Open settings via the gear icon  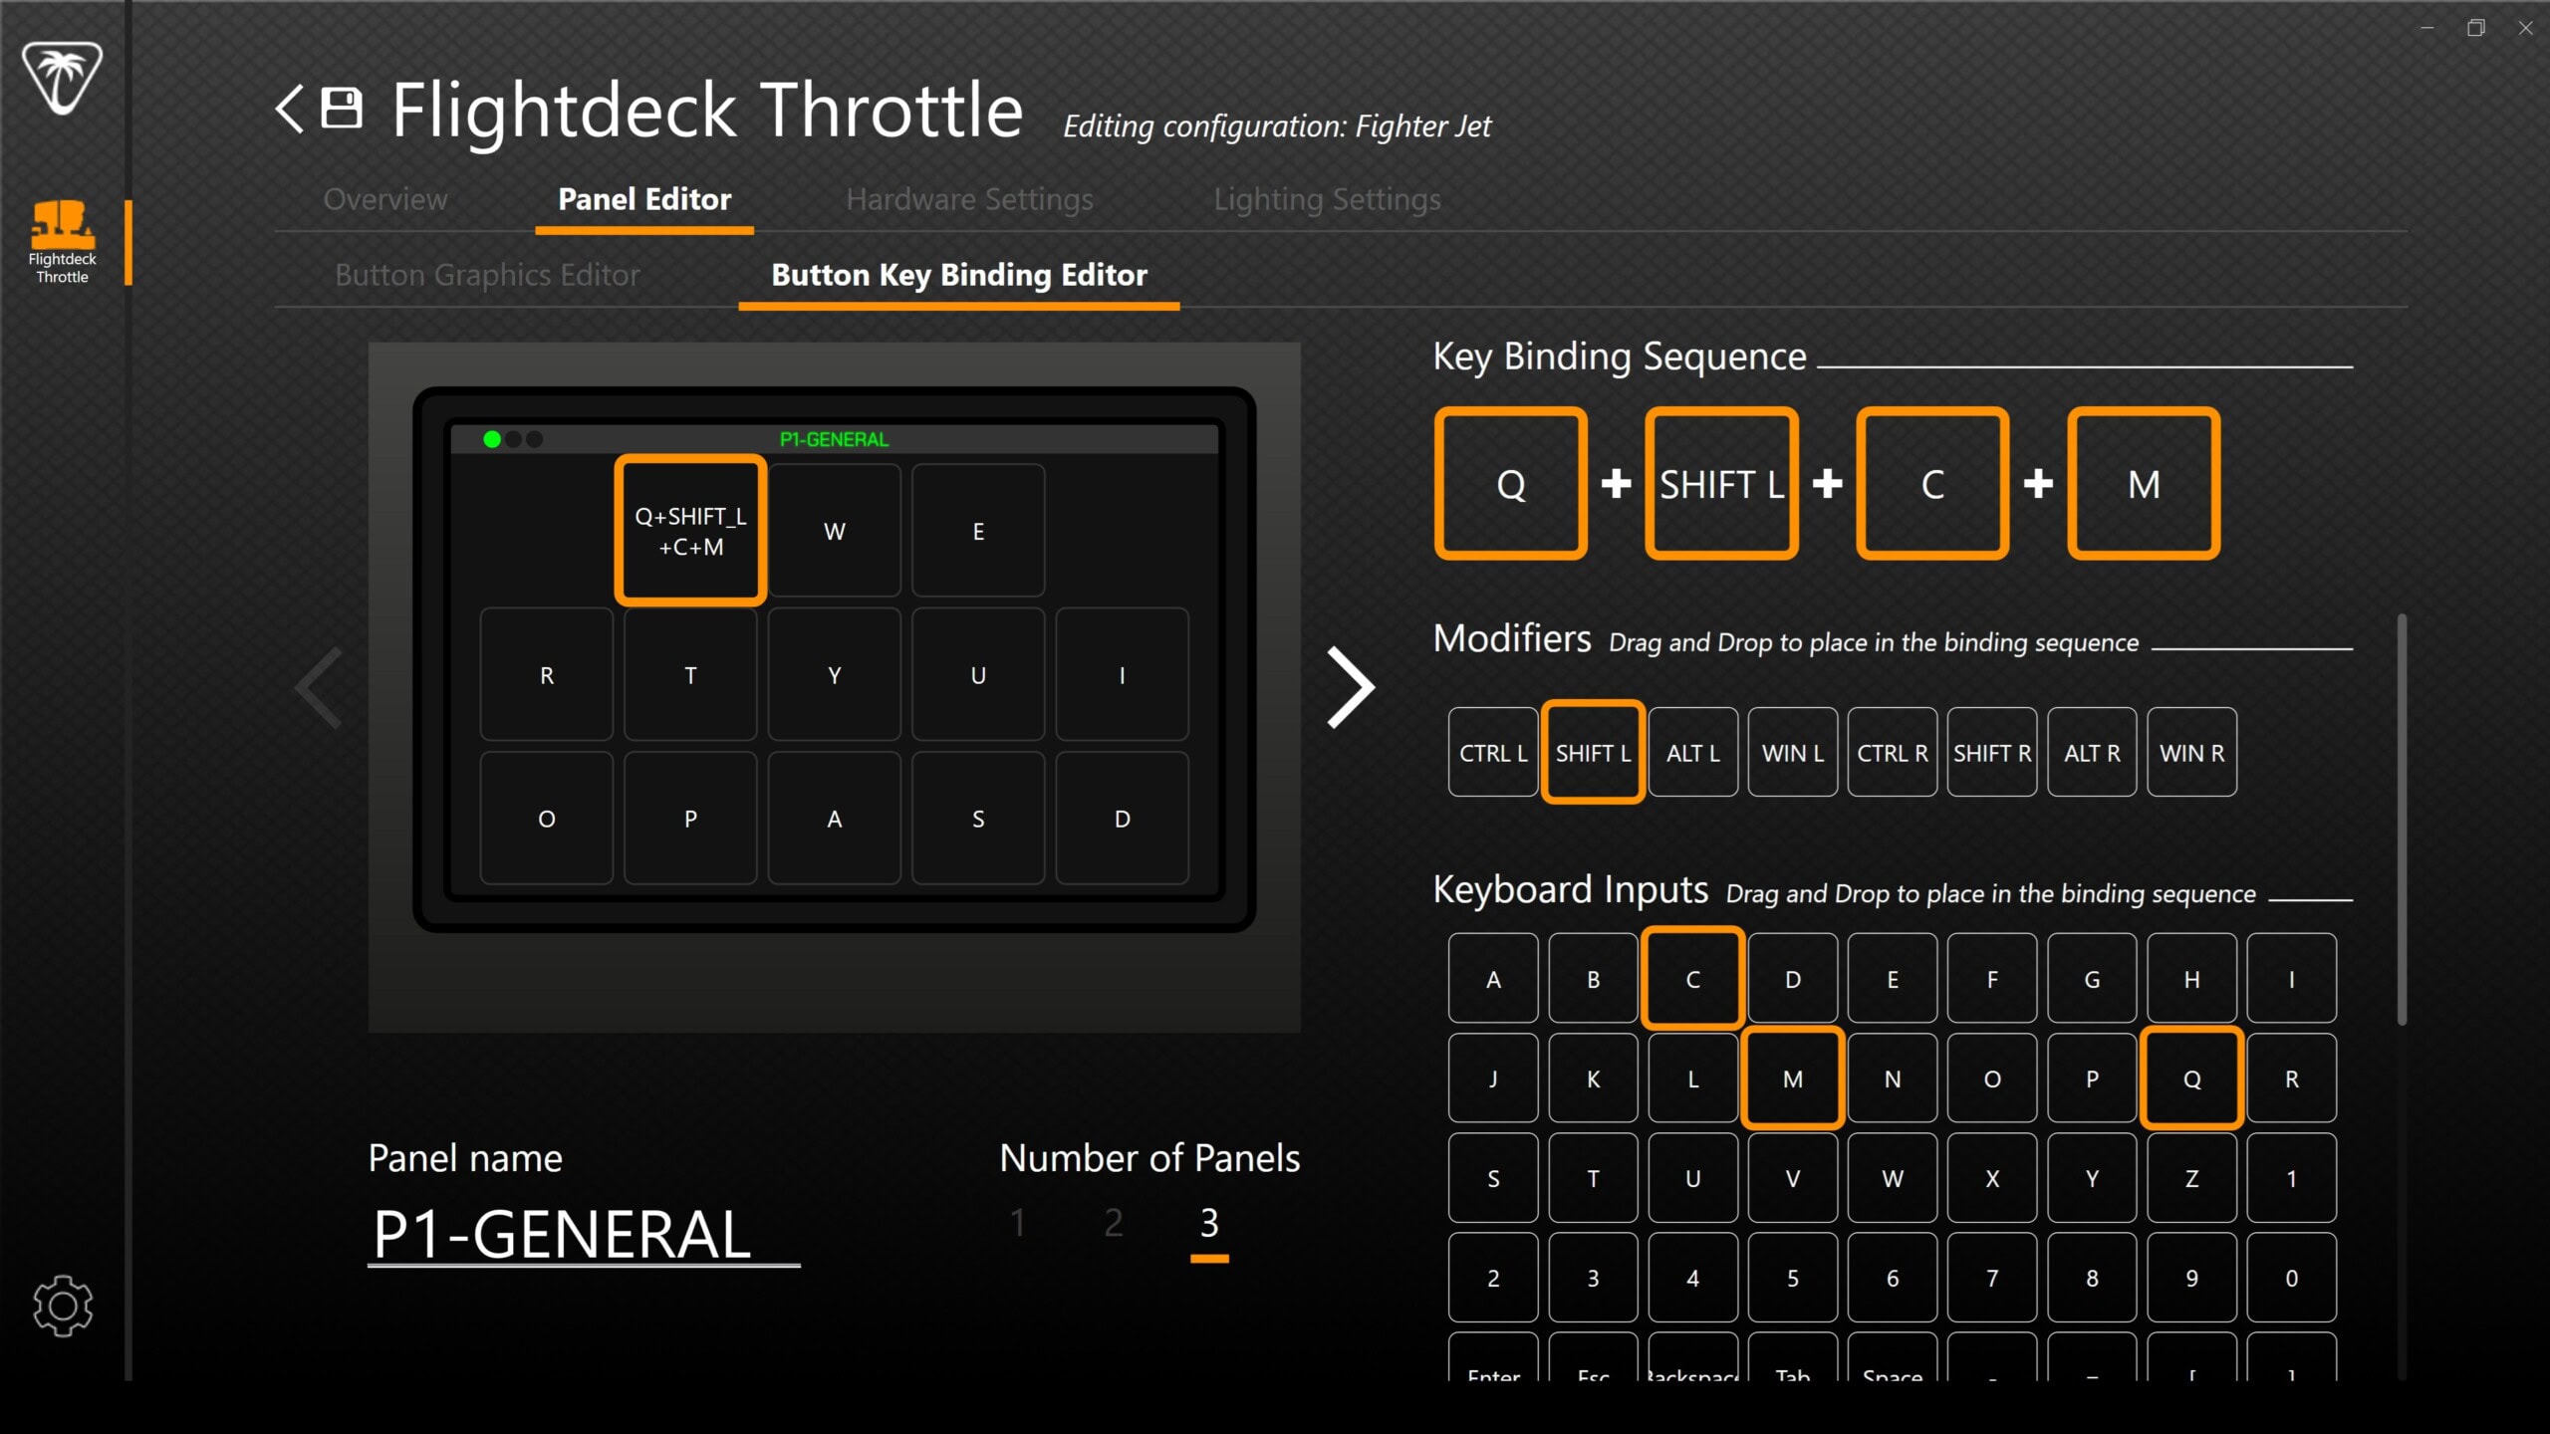62,1305
